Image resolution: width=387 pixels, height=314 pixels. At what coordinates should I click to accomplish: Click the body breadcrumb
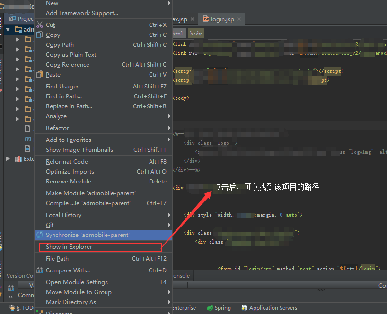click(x=196, y=34)
